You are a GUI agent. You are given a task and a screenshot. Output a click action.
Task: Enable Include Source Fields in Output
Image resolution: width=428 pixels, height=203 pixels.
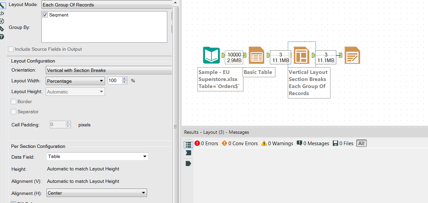pos(10,49)
